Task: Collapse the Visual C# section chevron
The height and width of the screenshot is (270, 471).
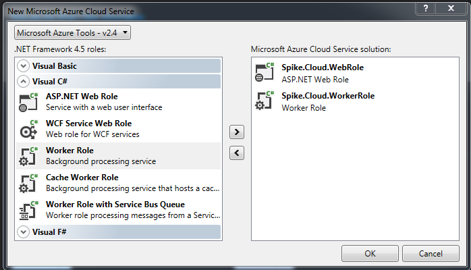Action: [23, 82]
